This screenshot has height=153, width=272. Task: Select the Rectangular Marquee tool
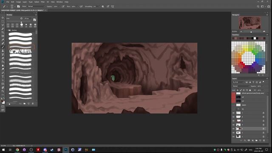pyautogui.click(x=3, y=21)
